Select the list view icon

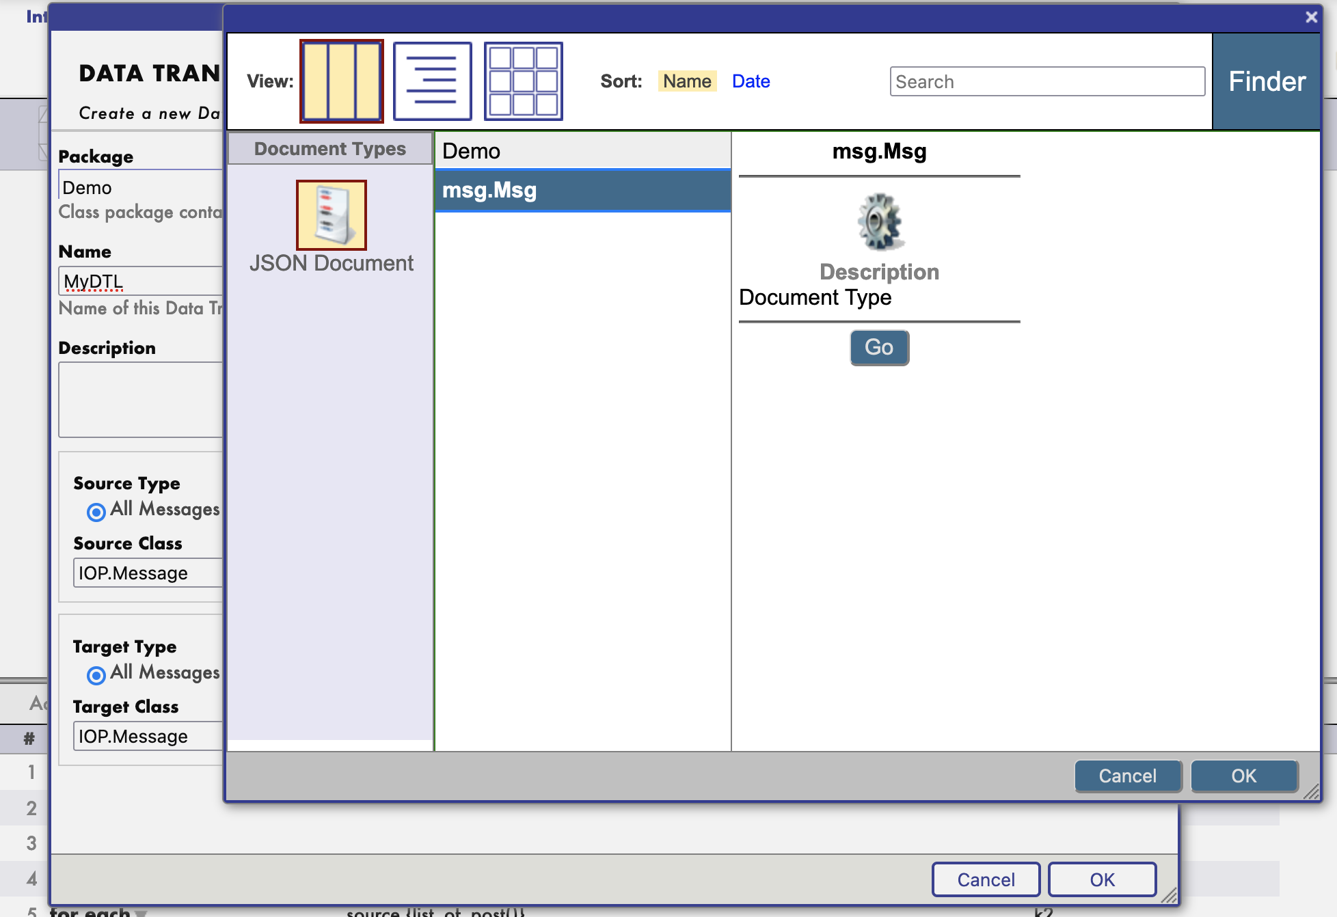click(431, 81)
